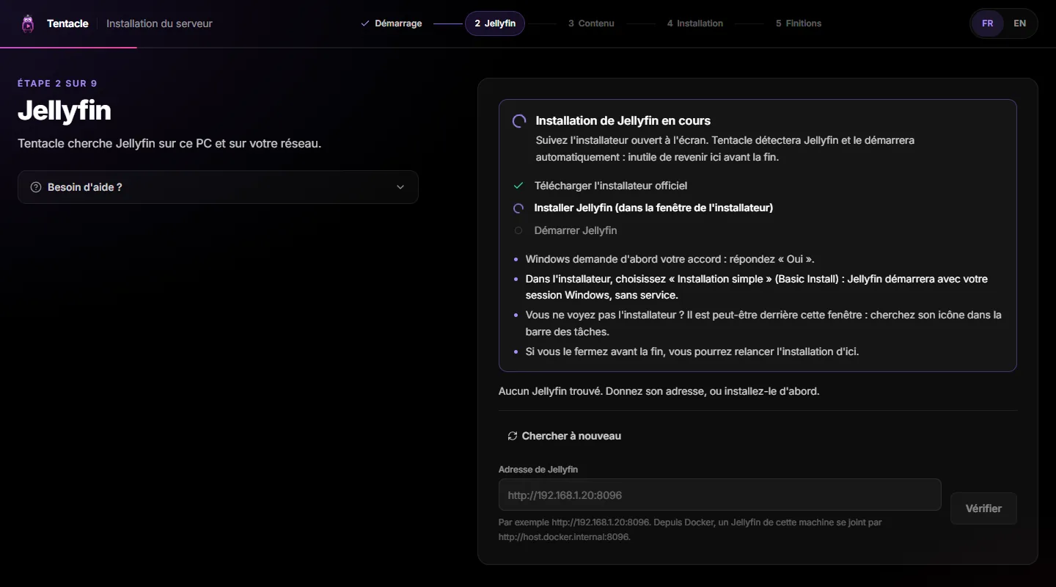Click the 'Dans l'installateur, choisissez' bullet
Image resolution: width=1056 pixels, height=587 pixels.
coord(757,287)
